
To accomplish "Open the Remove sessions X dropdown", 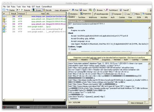I will pyautogui.click(x=18, y=10).
